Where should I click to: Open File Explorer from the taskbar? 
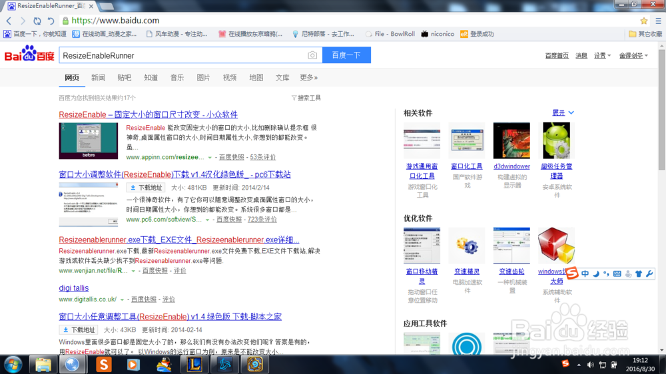43,365
